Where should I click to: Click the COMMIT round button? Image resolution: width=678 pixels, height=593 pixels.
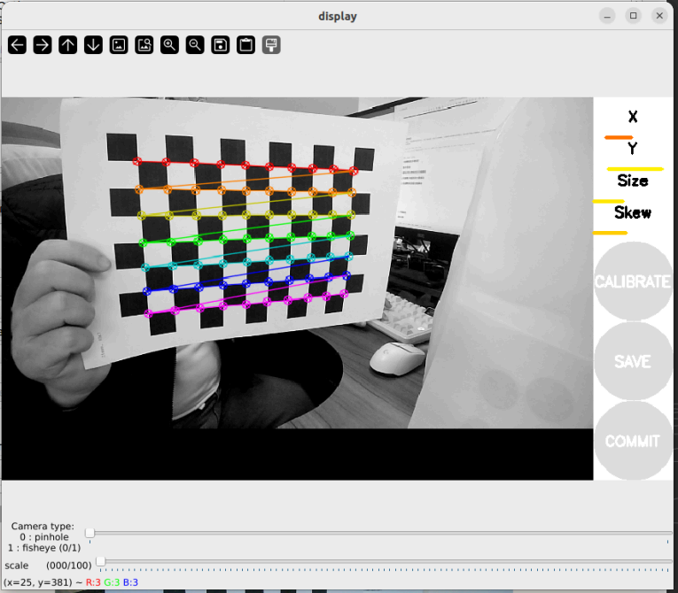point(633,441)
